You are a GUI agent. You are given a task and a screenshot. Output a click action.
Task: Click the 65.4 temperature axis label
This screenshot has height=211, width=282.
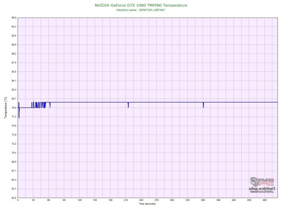pyautogui.click(x=14, y=180)
